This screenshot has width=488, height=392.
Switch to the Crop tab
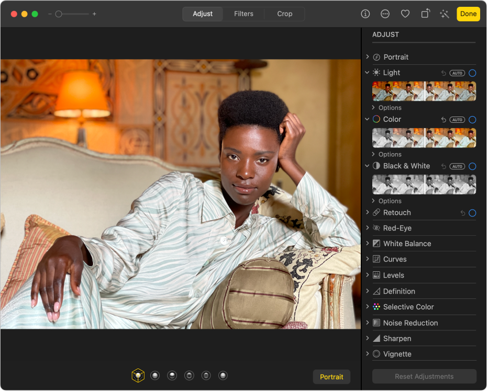click(284, 14)
